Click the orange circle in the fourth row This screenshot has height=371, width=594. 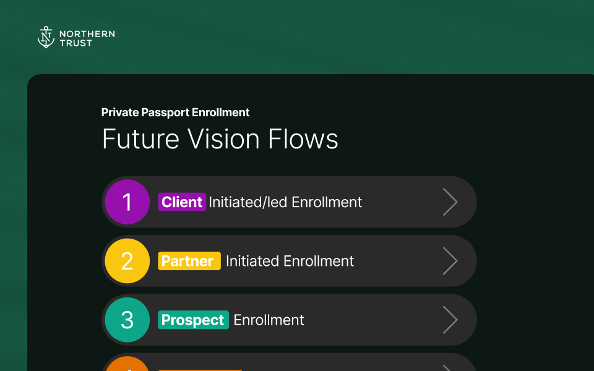(127, 366)
